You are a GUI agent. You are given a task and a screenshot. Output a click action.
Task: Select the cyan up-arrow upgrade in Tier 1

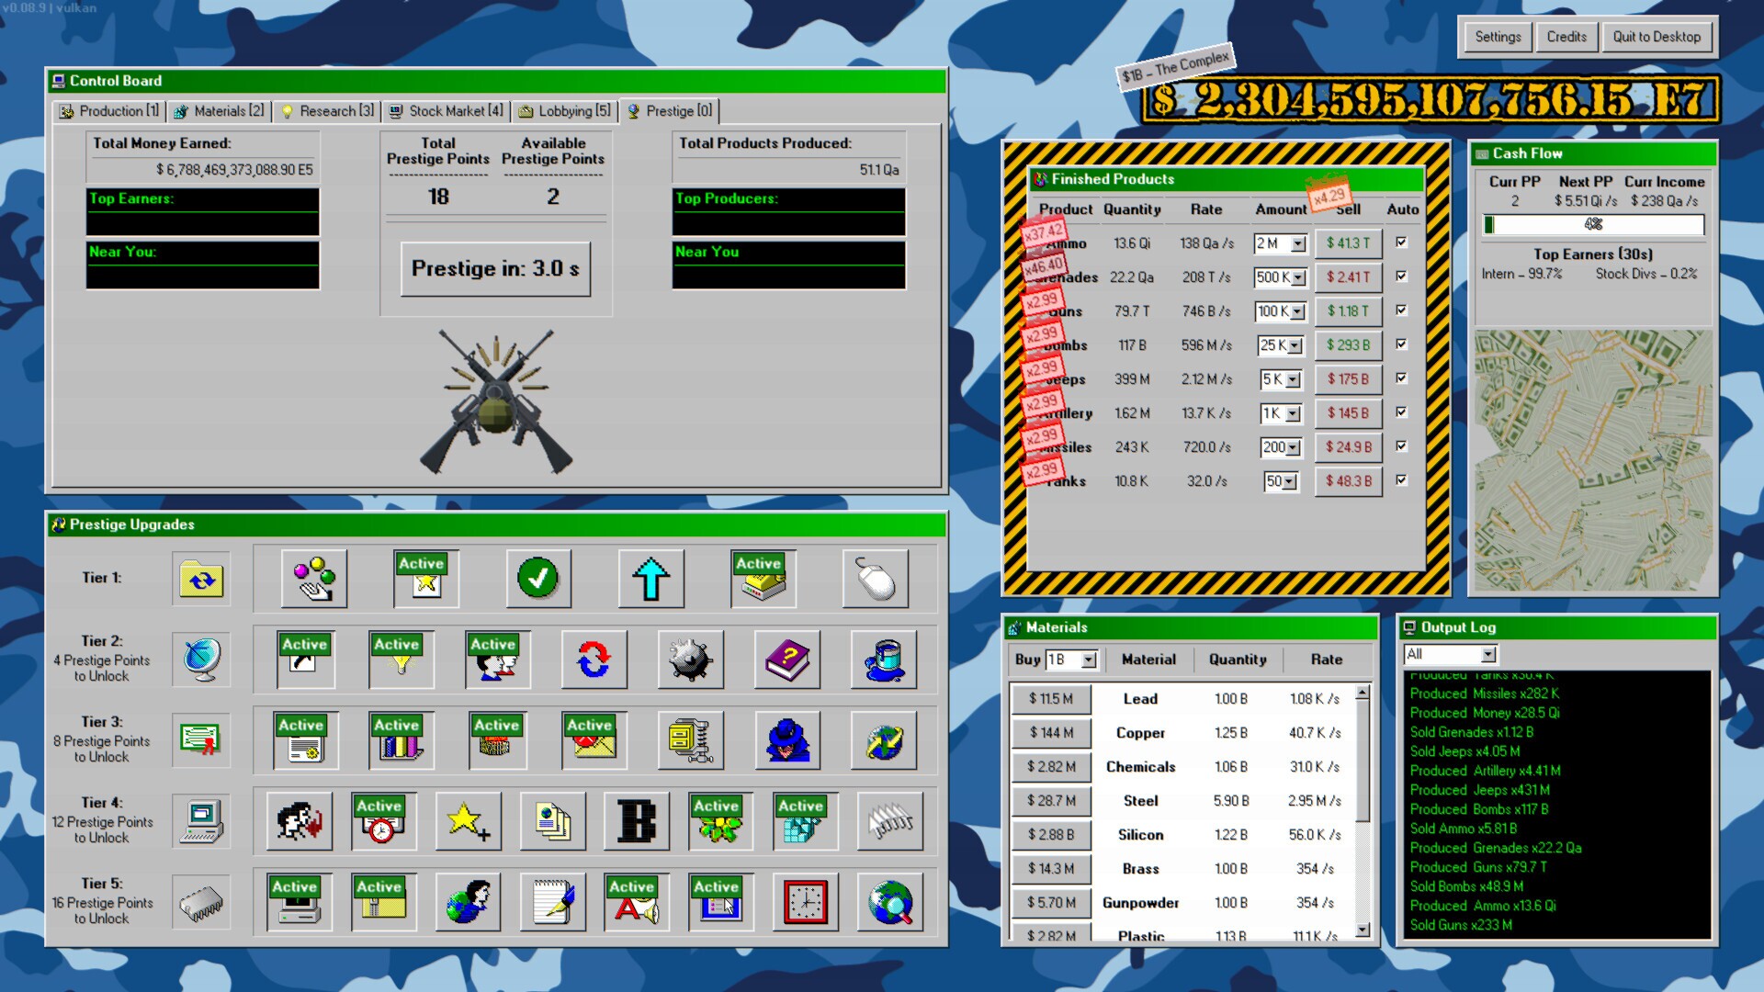coord(652,579)
